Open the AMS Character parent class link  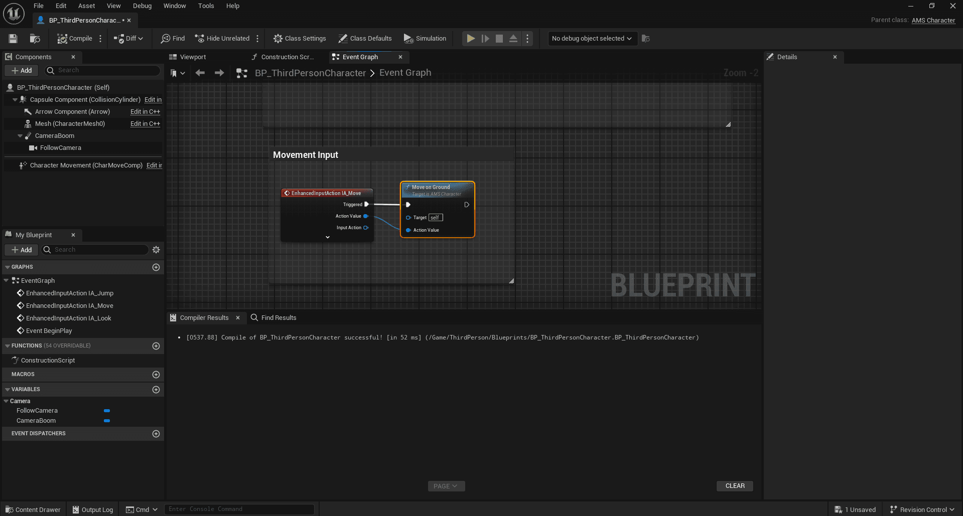coord(933,21)
